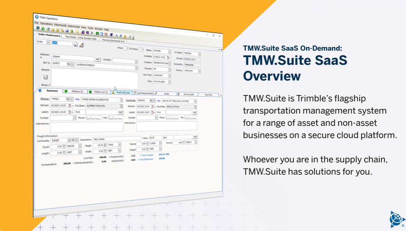The height and width of the screenshot is (231, 406).
Task: Click Consignee Map link
Action: [159, 101]
